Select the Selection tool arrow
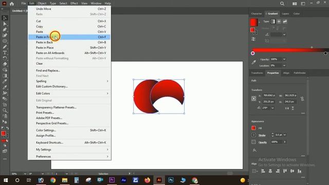This screenshot has height=185, width=329. pyautogui.click(x=5, y=18)
